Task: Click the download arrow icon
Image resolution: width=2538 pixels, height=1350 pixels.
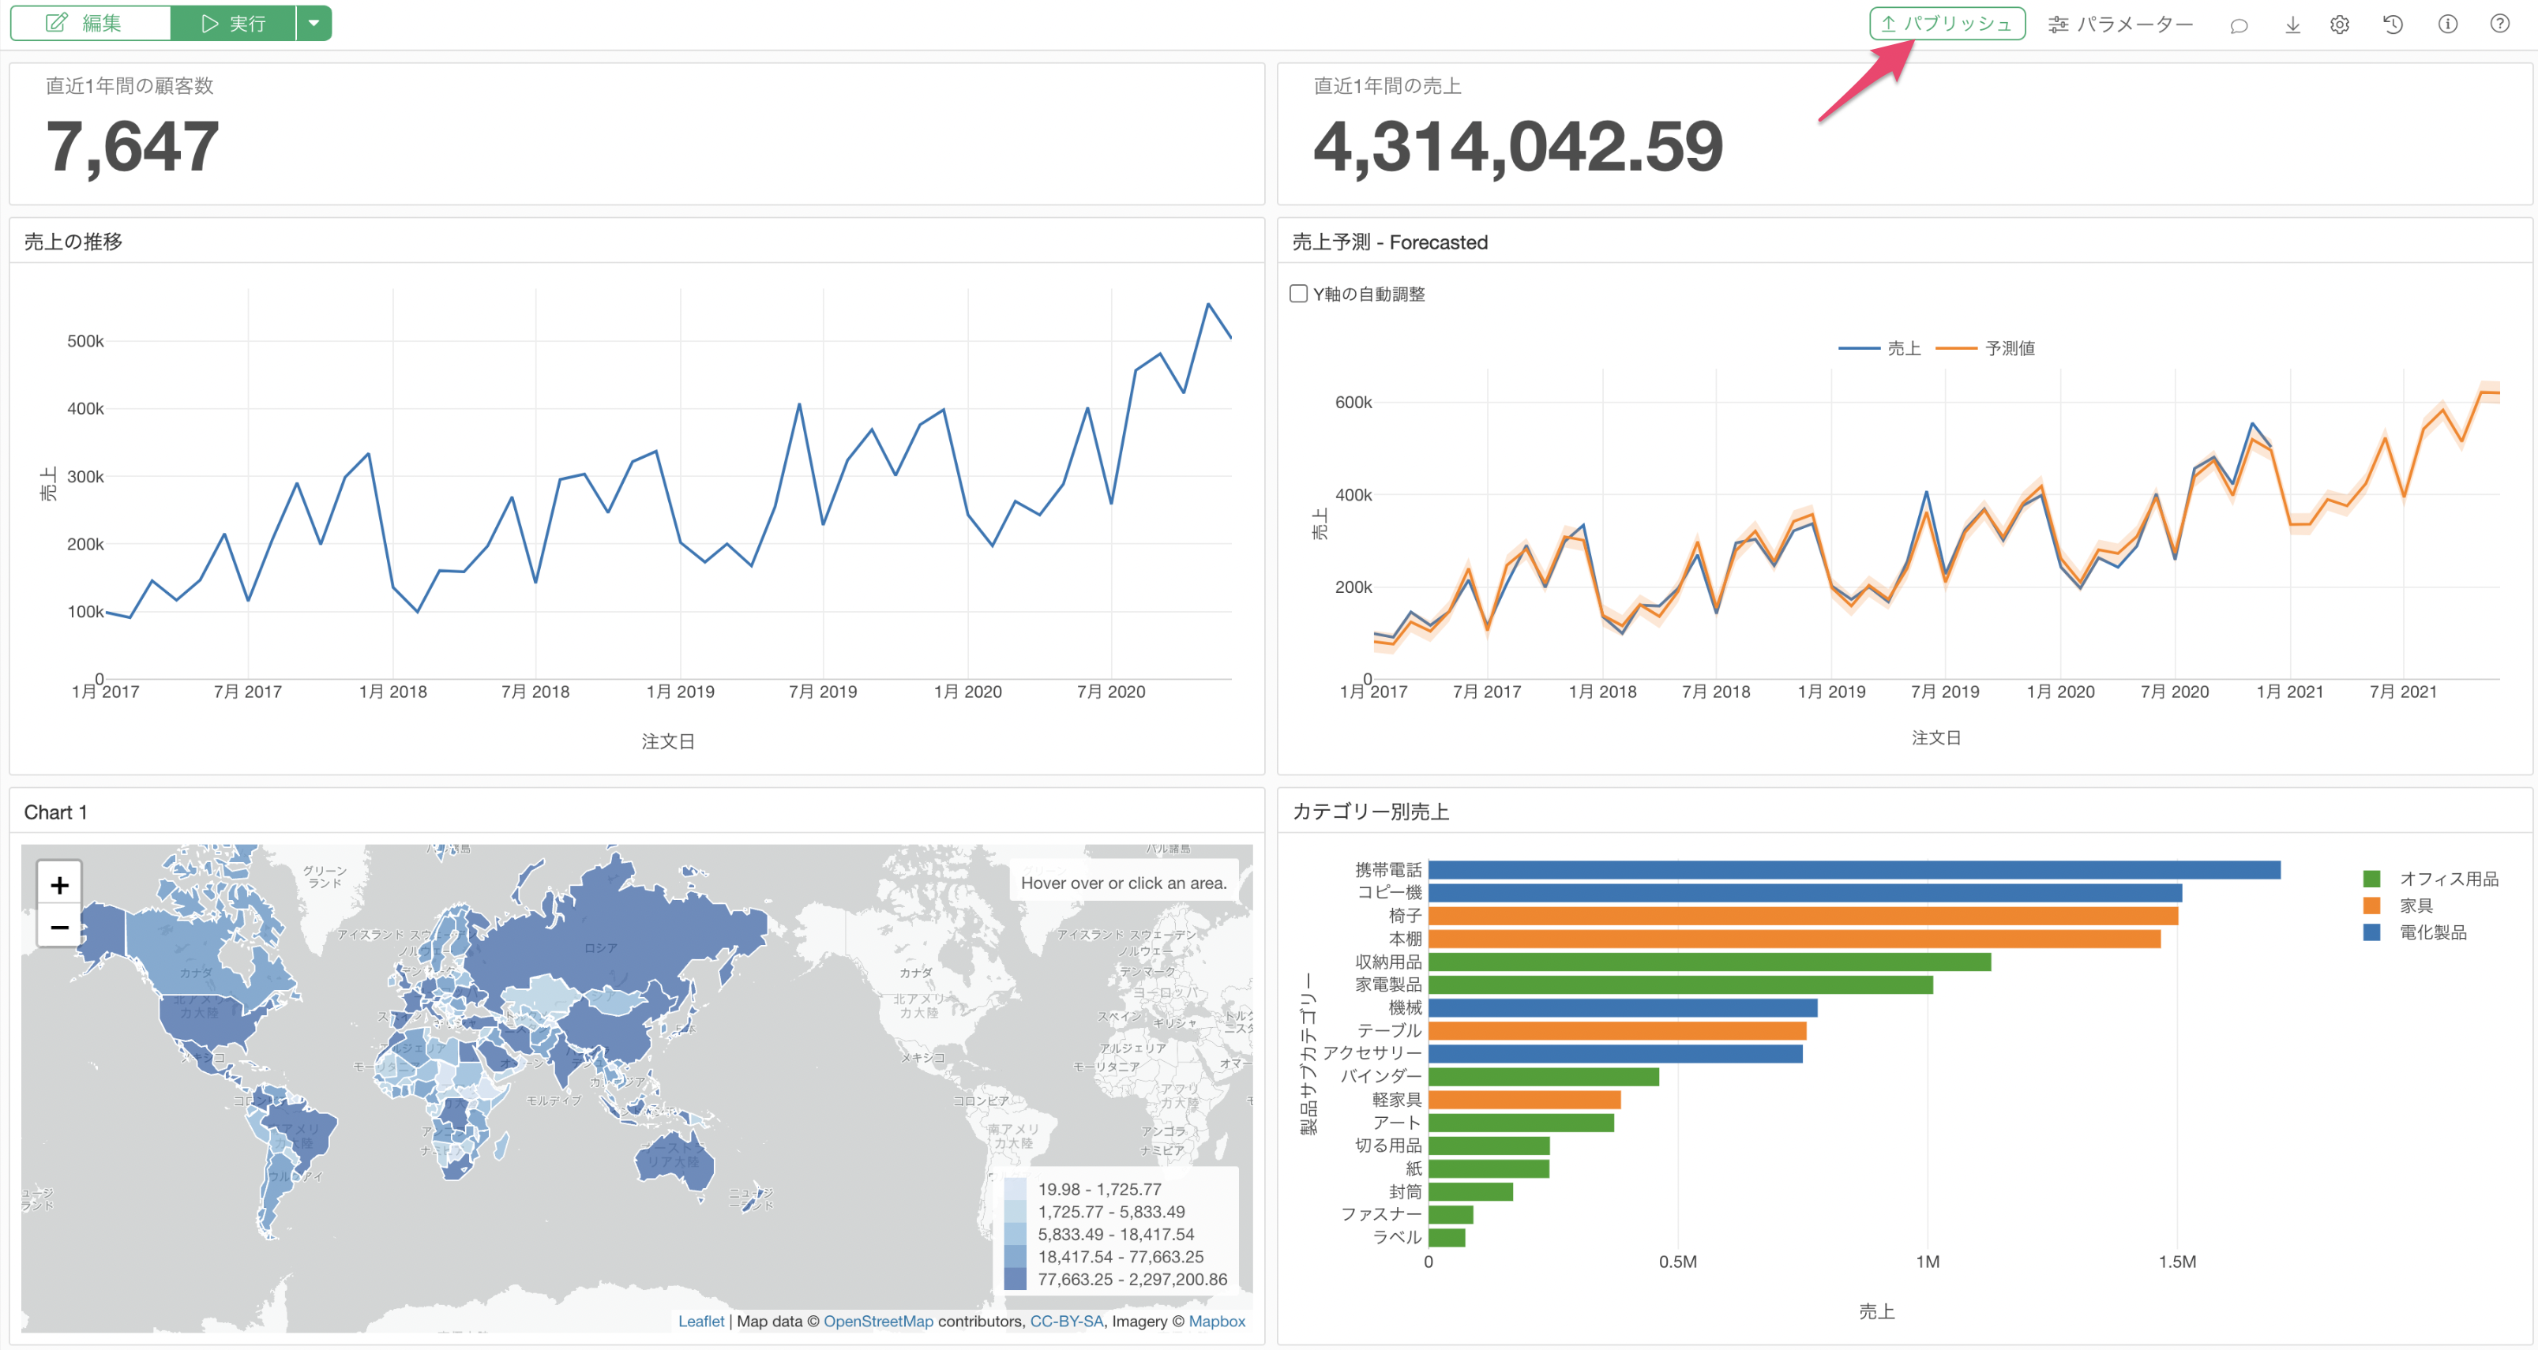Action: click(2292, 25)
